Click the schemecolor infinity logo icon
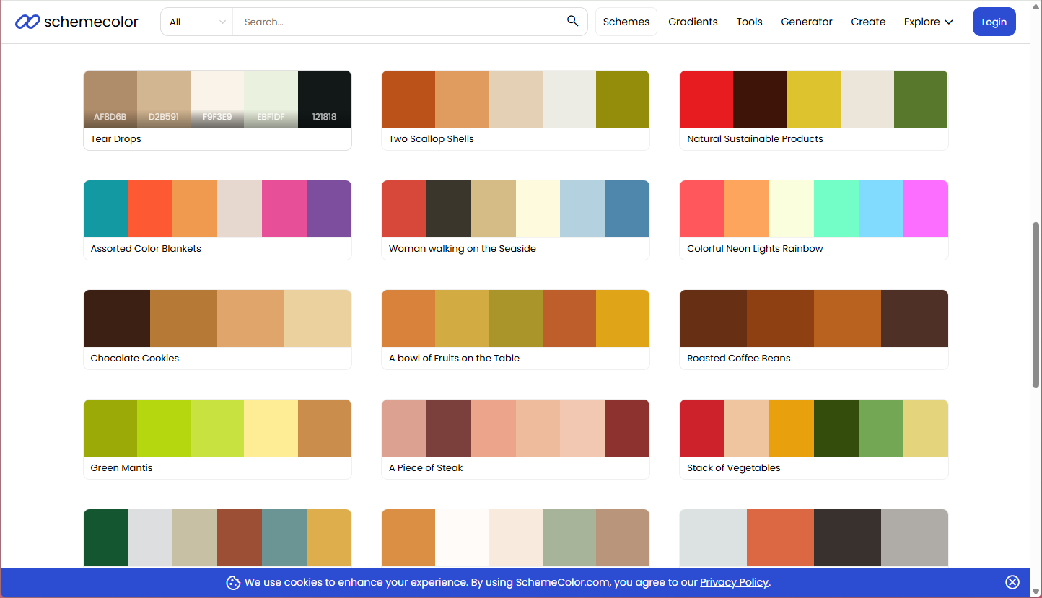Screen dimensions: 1042x598 click(27, 22)
